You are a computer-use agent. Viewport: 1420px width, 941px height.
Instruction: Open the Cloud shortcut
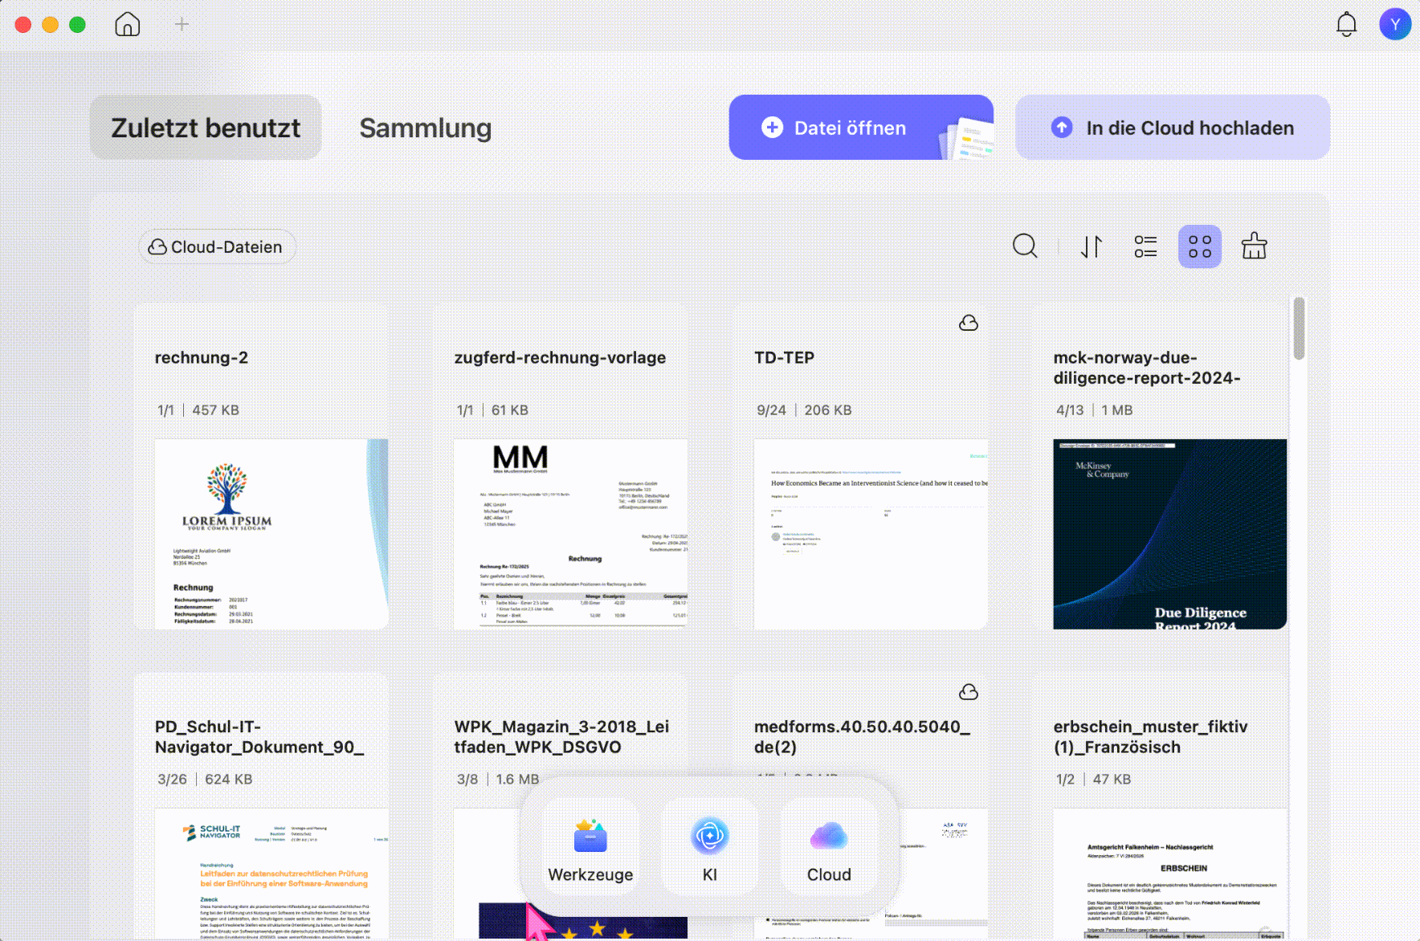click(829, 848)
